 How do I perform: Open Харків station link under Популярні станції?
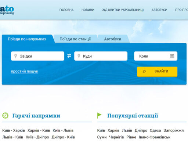click(113, 130)
